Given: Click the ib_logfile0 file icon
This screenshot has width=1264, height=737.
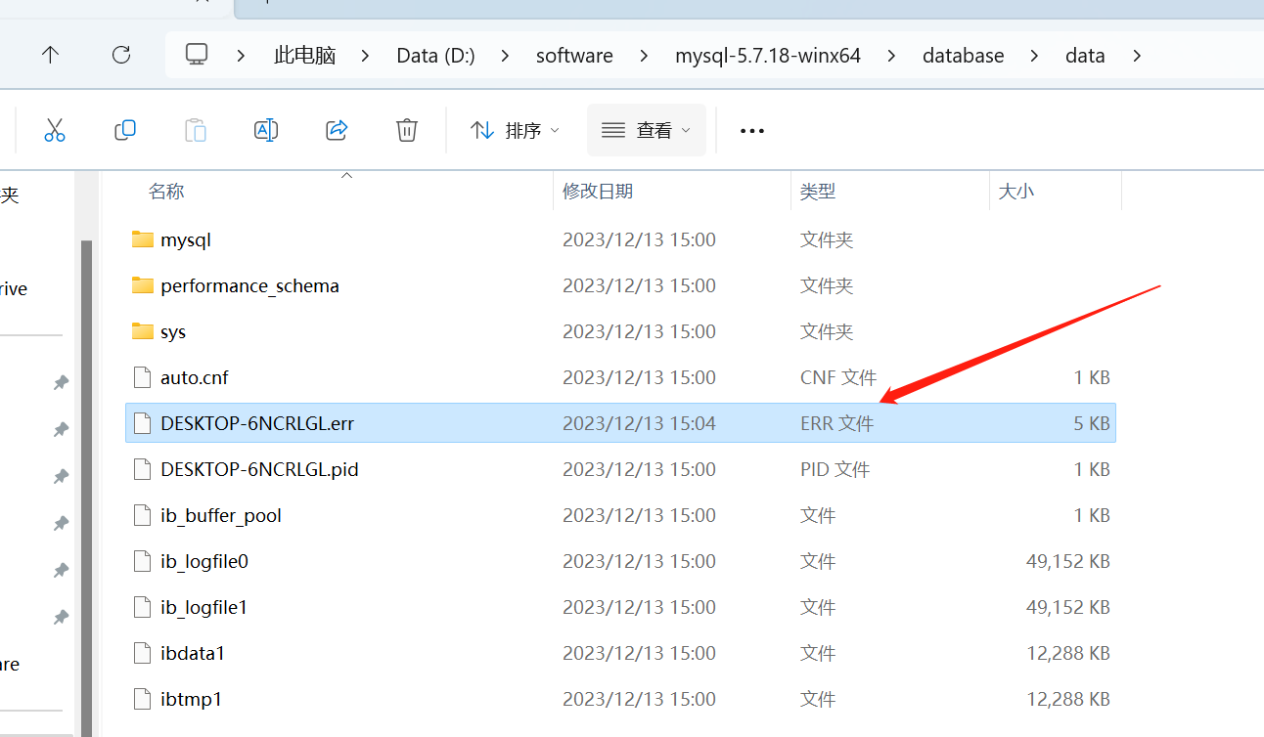Looking at the screenshot, I should [x=143, y=561].
